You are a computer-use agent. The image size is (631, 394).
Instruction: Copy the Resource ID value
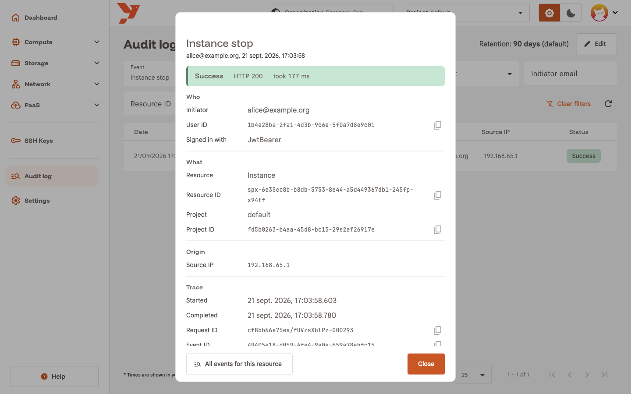coord(437,195)
